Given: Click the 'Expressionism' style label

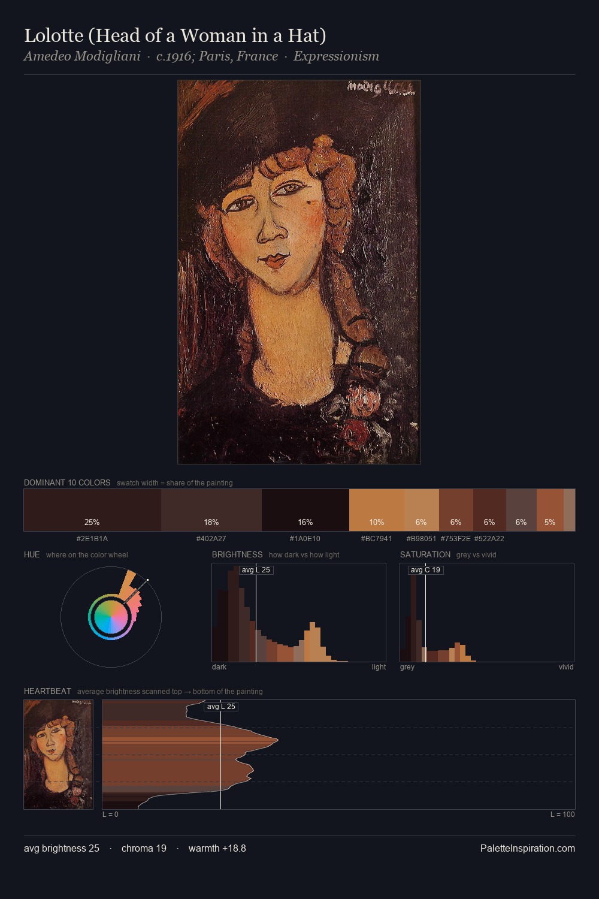Looking at the screenshot, I should point(336,56).
